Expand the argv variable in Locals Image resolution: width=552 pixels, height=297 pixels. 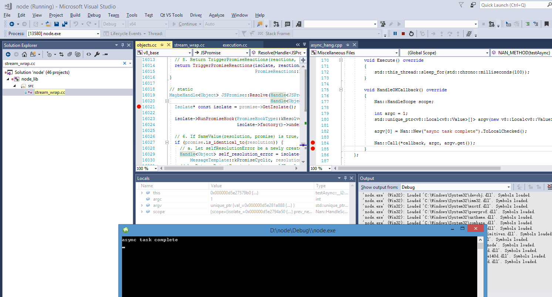click(142, 205)
